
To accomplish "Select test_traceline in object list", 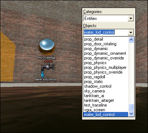I will click(106, 105).
